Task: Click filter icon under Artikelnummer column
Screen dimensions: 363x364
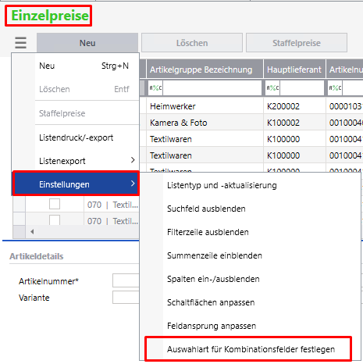Action: pyautogui.click(x=335, y=88)
